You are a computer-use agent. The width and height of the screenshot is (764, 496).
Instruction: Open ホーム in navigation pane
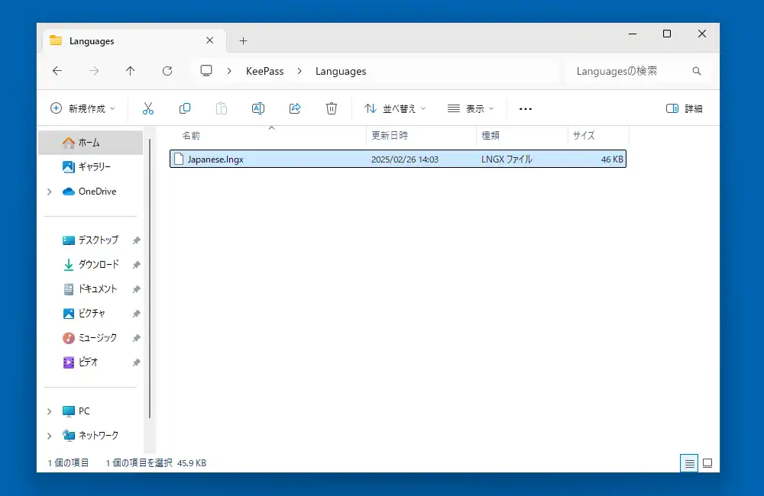tap(91, 143)
